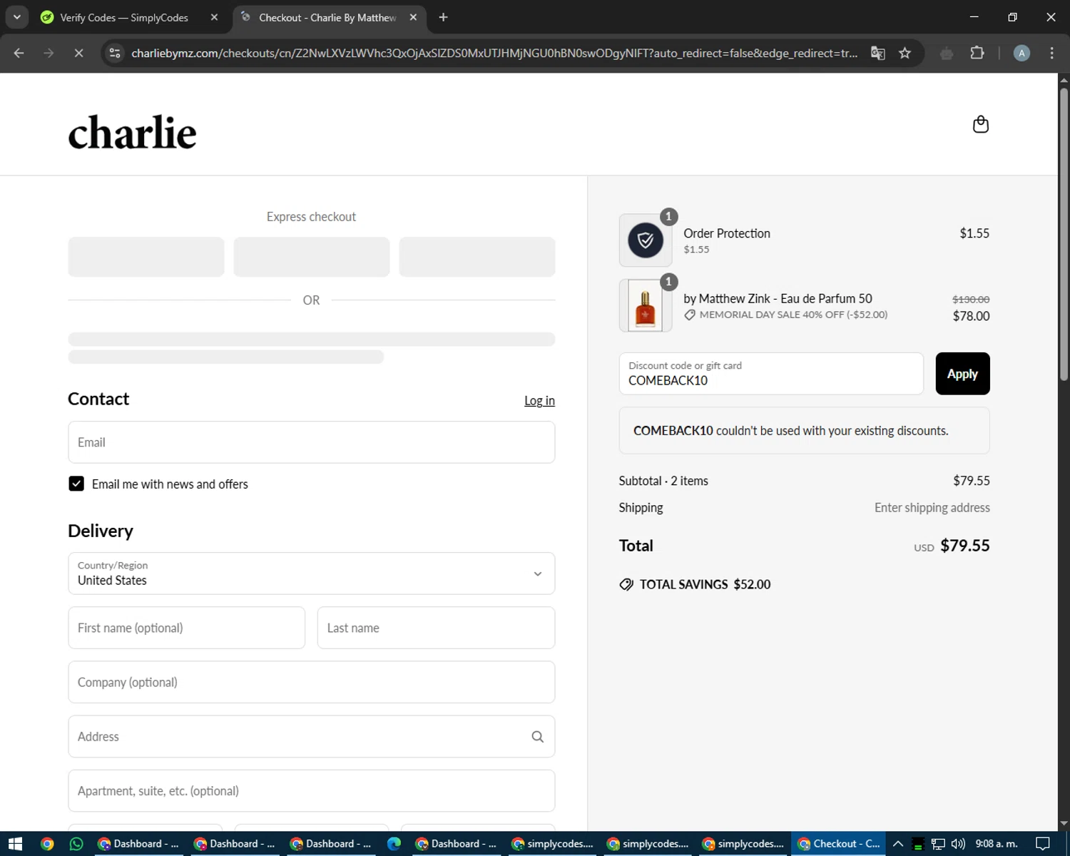Viewport: 1070px width, 856px height.
Task: Open the shopping bag cart icon
Action: click(981, 124)
